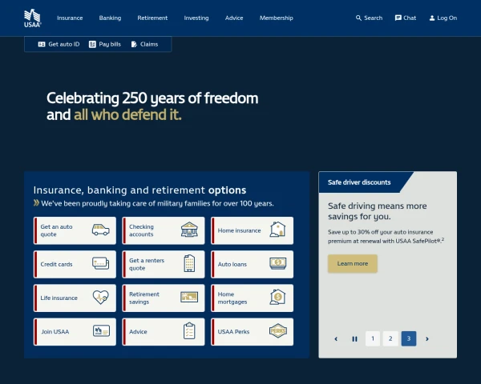The height and width of the screenshot is (384, 481).
Task: Select Credit cards tile text
Action: pyautogui.click(x=56, y=264)
